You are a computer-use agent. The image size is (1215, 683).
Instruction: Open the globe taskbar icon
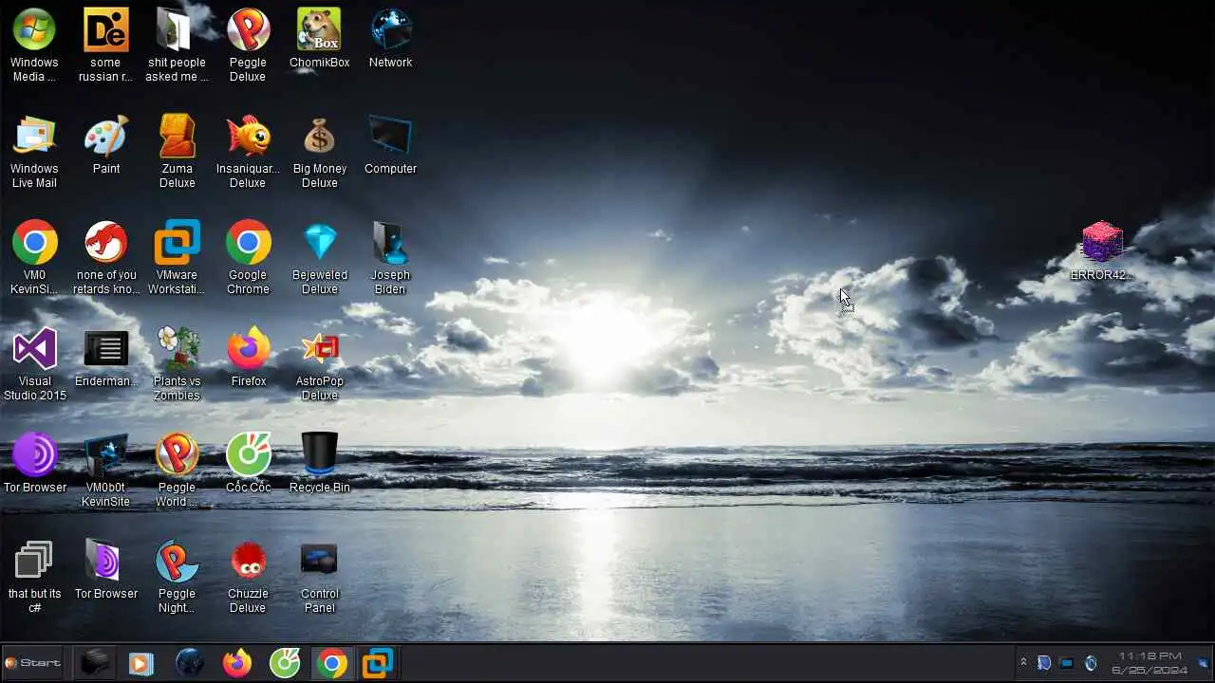click(189, 663)
